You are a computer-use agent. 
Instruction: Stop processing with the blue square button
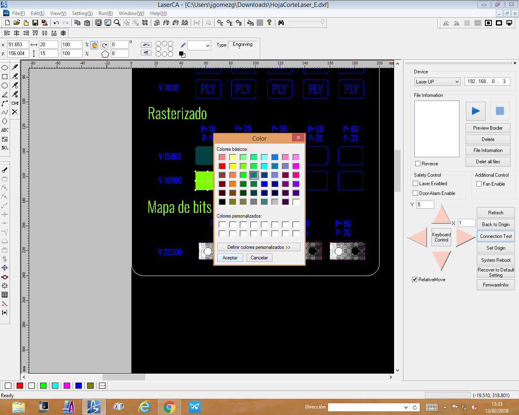pyautogui.click(x=500, y=111)
